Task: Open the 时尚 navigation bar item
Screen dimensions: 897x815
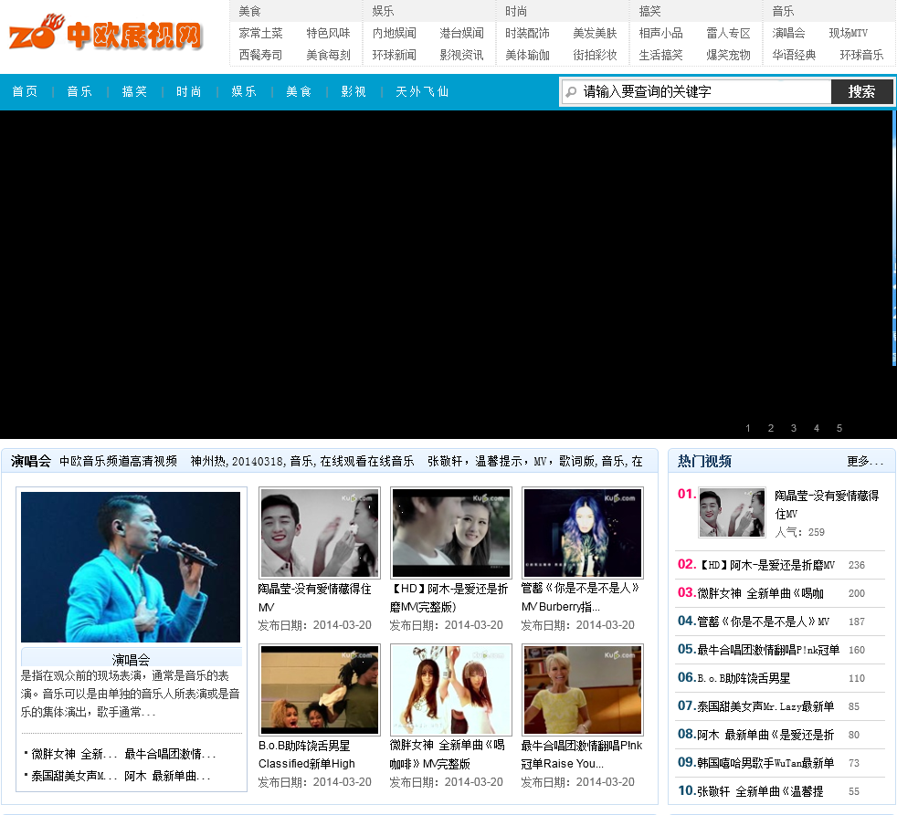Action: 189,91
